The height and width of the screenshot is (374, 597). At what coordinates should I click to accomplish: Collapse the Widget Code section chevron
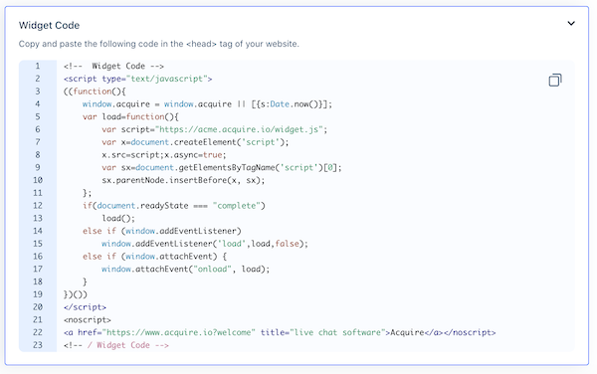coord(571,24)
